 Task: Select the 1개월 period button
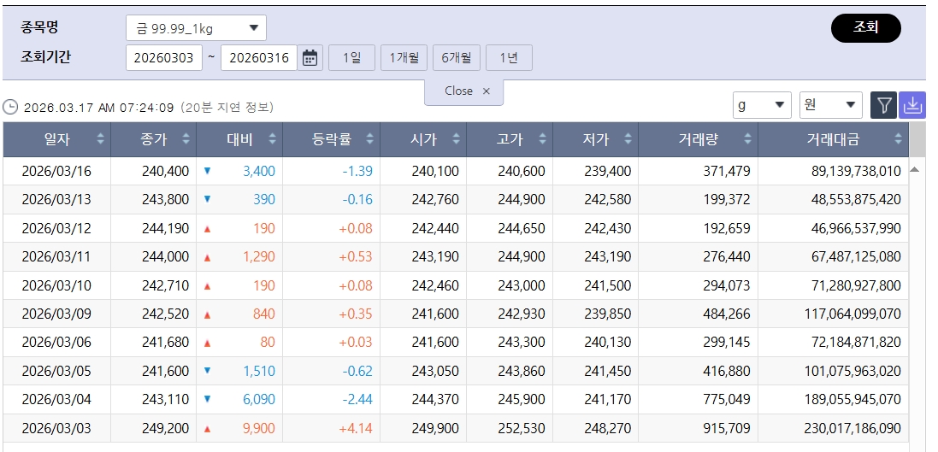tap(404, 58)
